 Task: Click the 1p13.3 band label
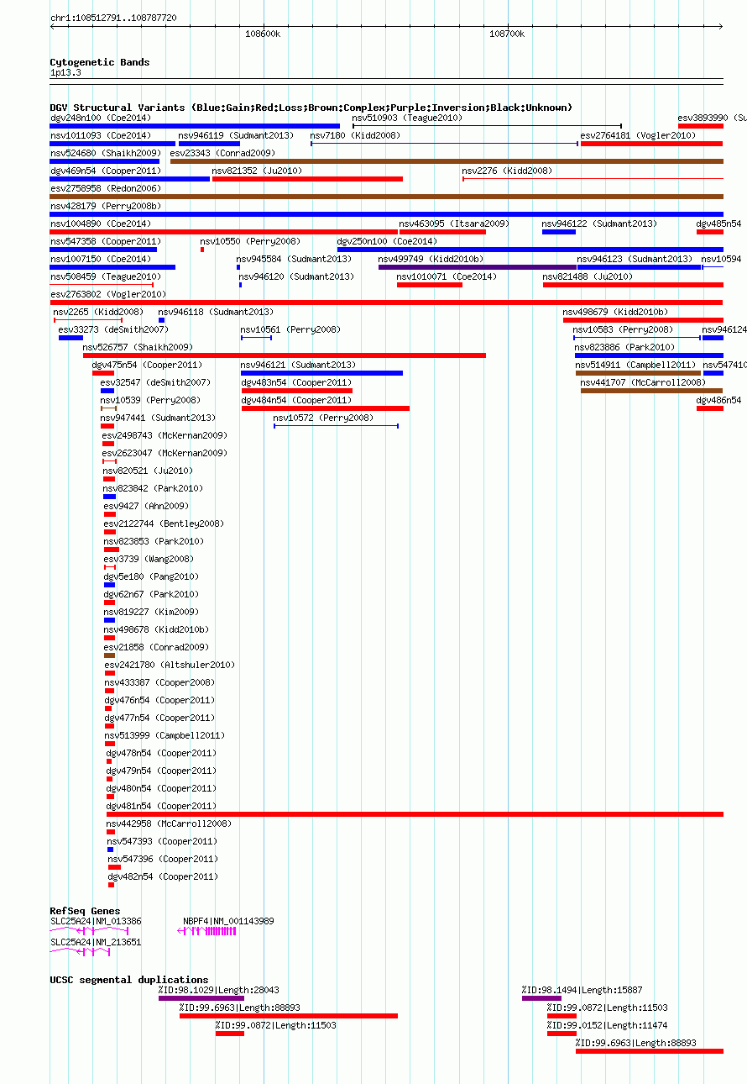pos(65,73)
